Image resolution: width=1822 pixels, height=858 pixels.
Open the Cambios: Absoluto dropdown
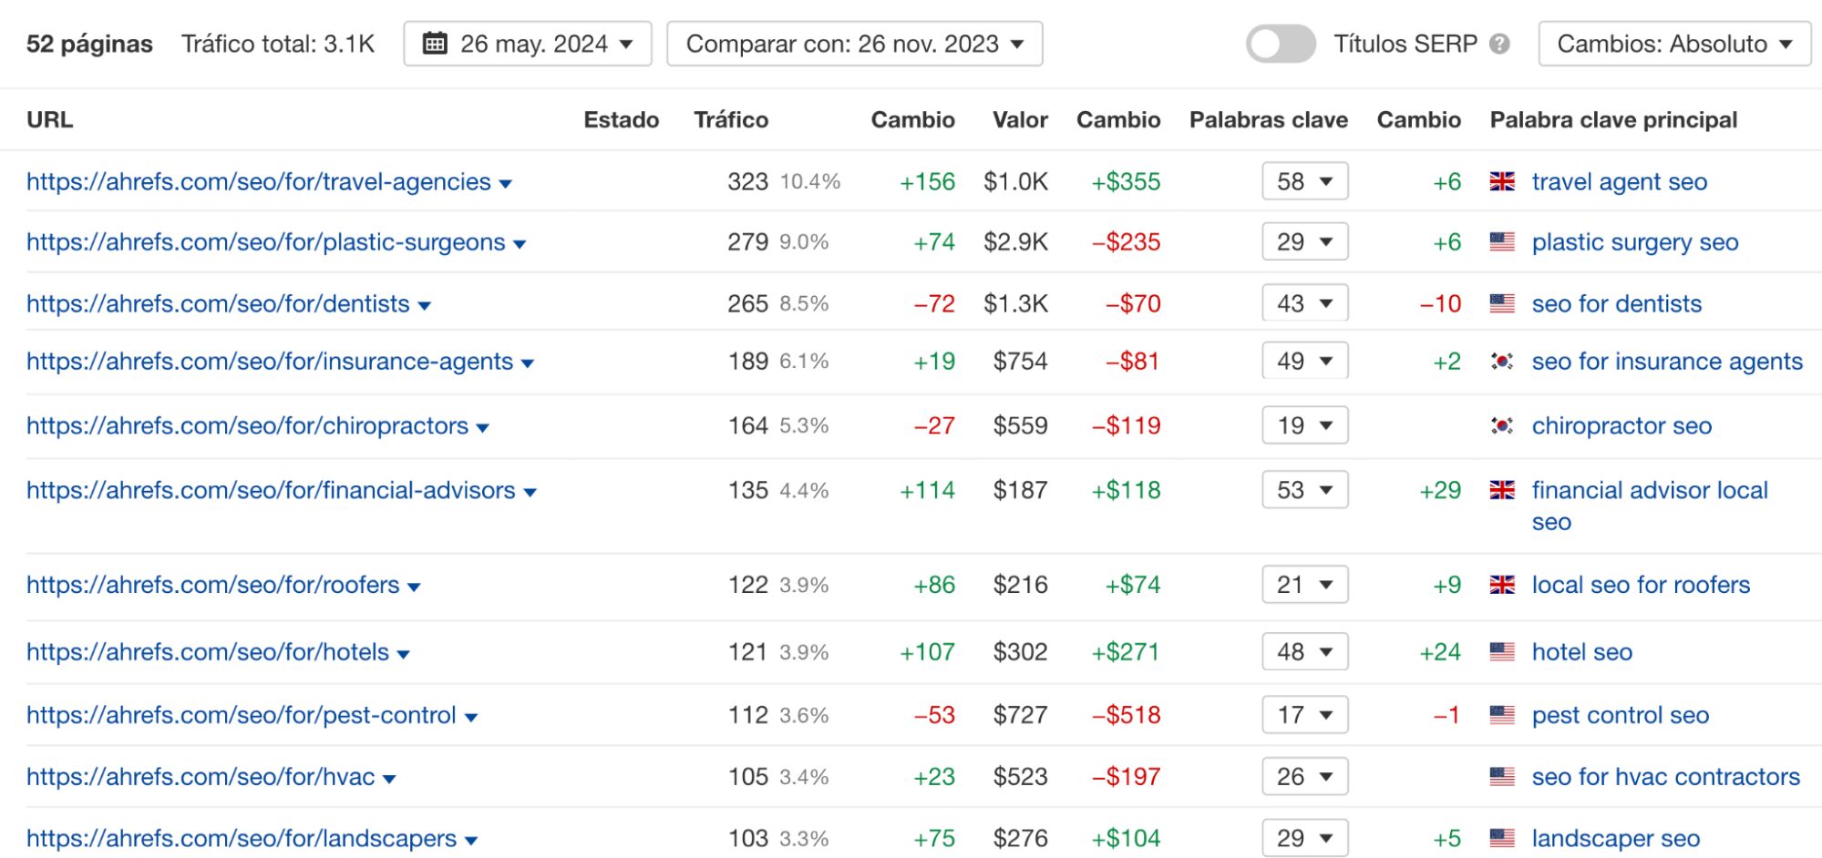point(1674,42)
